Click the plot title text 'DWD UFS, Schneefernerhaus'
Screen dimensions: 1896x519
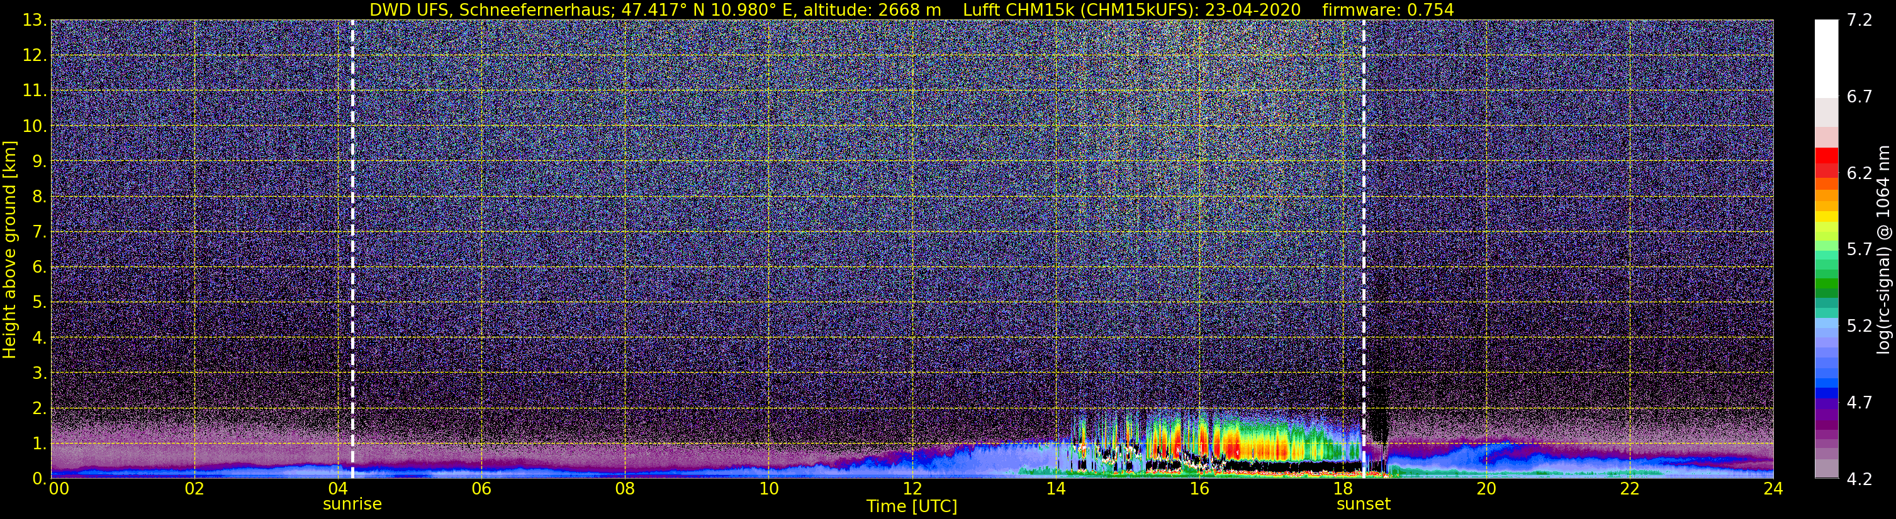491,9
